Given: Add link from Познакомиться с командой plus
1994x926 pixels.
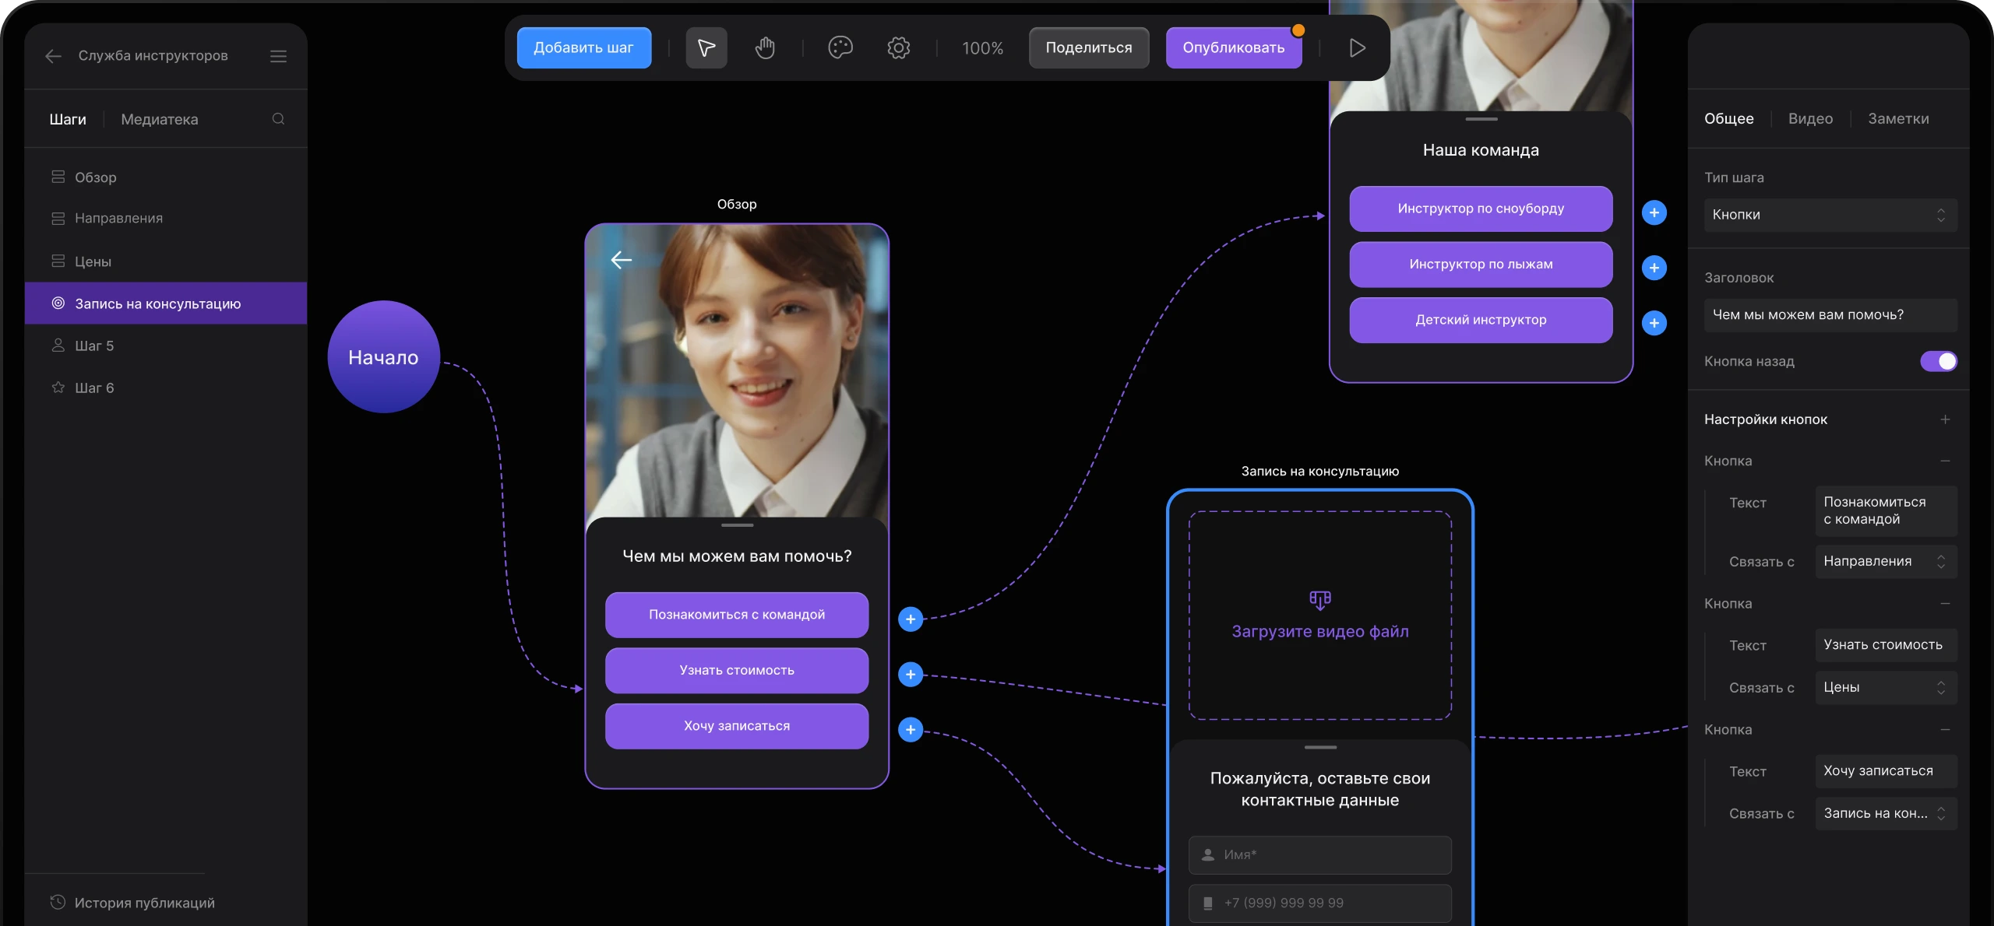Looking at the screenshot, I should click(x=910, y=619).
